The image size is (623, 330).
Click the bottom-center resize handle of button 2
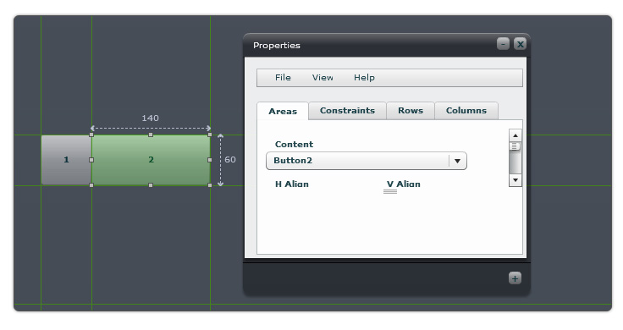pyautogui.click(x=151, y=185)
